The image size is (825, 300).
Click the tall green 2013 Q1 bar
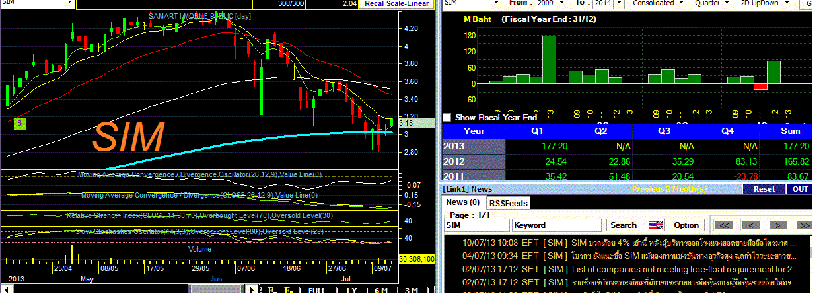tap(549, 59)
